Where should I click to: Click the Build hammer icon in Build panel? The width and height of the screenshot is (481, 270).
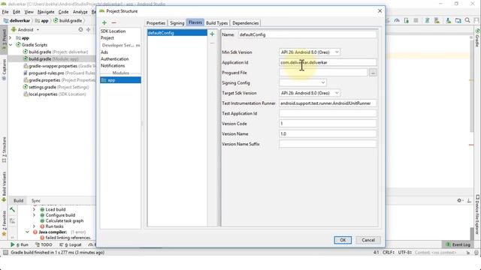point(12,210)
